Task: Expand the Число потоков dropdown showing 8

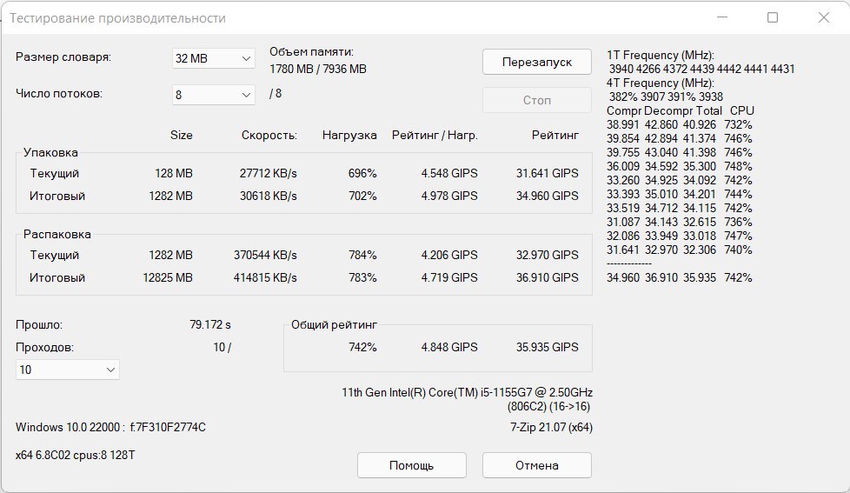Action: click(214, 95)
